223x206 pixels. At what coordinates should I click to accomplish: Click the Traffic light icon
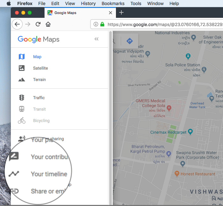(22, 98)
